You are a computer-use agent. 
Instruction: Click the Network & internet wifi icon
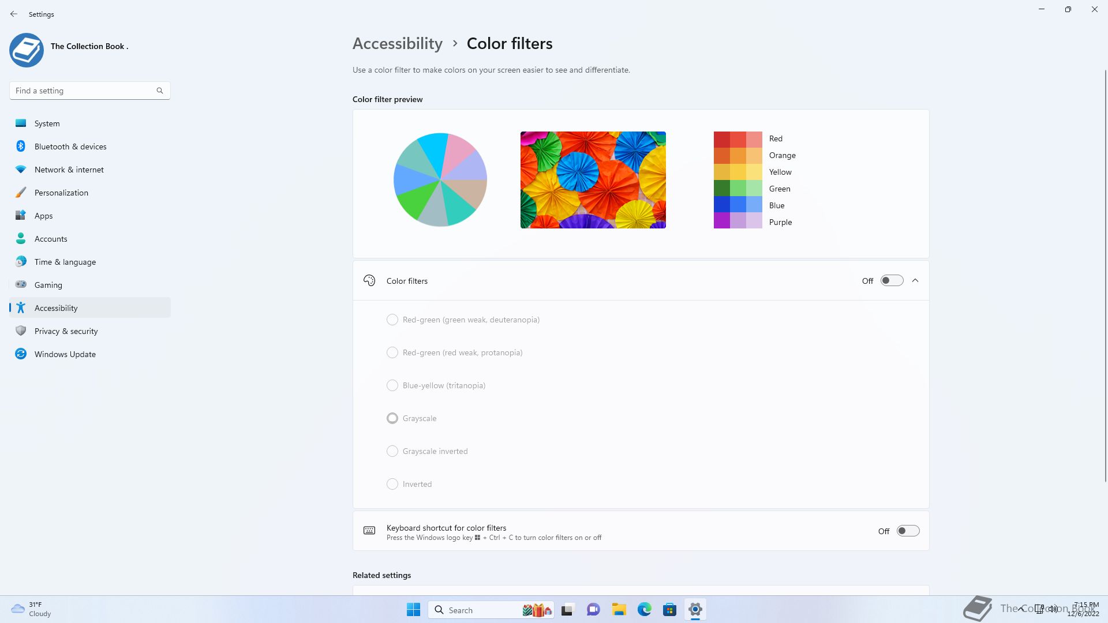pyautogui.click(x=21, y=169)
